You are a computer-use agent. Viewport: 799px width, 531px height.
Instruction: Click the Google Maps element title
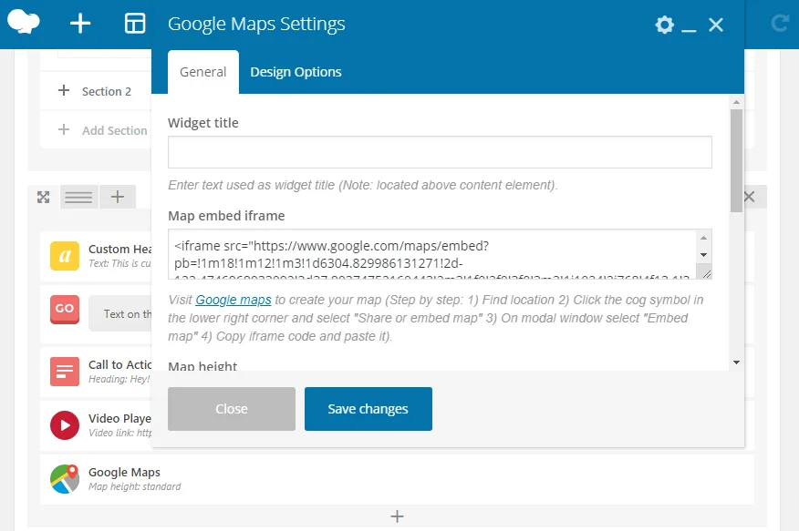click(x=124, y=473)
